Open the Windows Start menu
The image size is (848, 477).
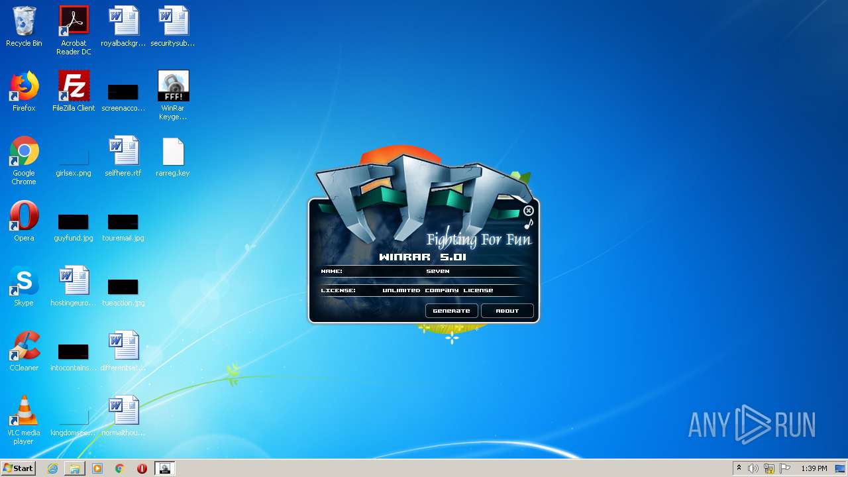pos(18,468)
